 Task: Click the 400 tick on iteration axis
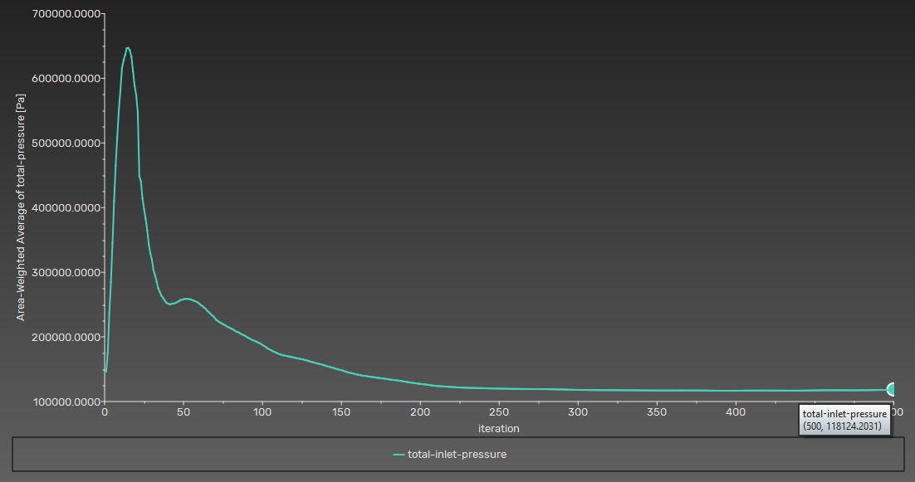pos(736,412)
